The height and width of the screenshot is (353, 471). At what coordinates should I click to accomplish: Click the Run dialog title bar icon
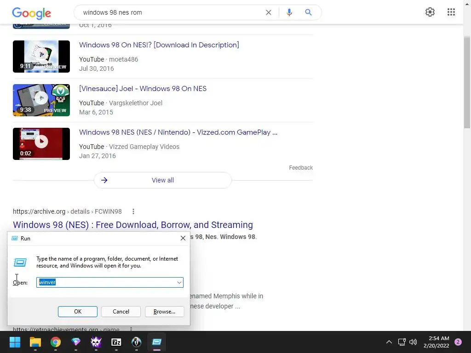click(14, 239)
